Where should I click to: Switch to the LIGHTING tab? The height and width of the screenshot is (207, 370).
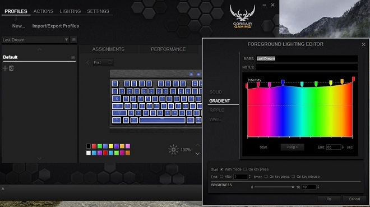[x=70, y=11]
